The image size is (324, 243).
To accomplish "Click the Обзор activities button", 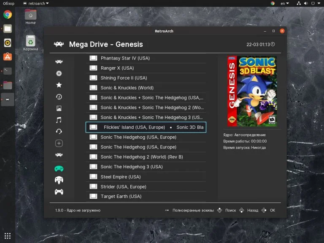I will click(x=8, y=3).
